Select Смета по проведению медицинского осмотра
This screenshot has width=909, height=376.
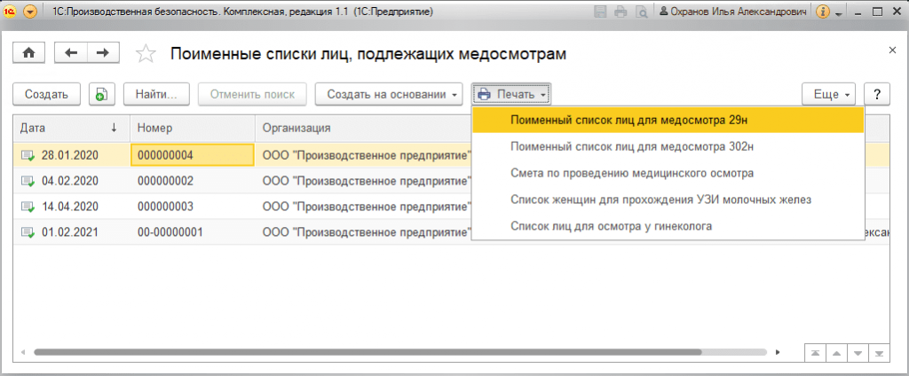[668, 173]
